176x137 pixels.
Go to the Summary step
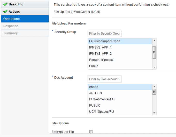(x=25, y=33)
